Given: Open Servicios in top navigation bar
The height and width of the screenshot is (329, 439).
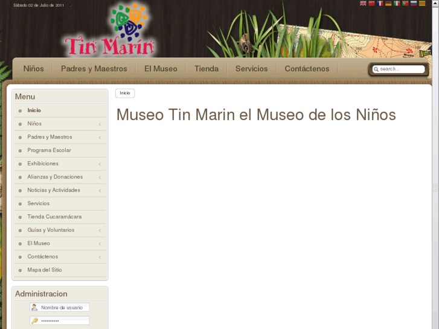Looking at the screenshot, I should click(251, 69).
